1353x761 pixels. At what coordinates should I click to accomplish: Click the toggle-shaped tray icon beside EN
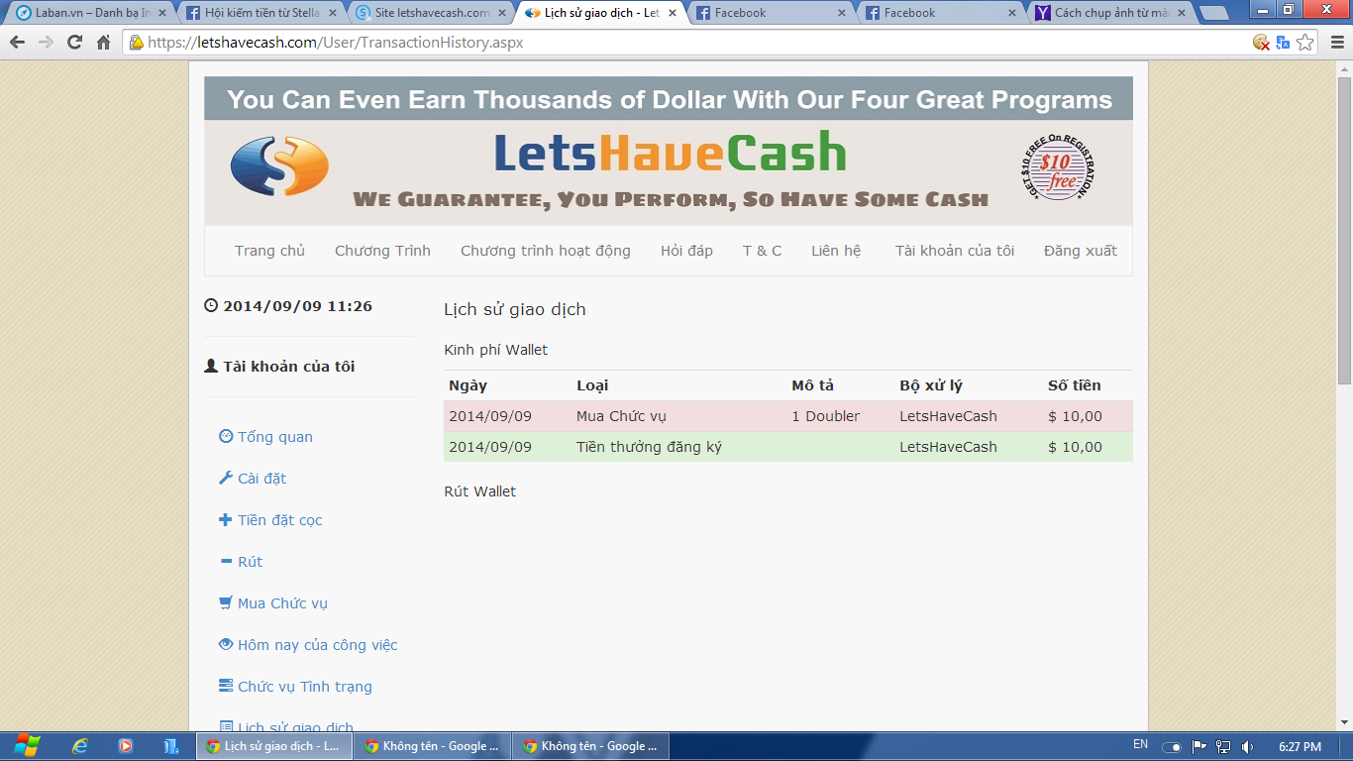pos(1172,746)
